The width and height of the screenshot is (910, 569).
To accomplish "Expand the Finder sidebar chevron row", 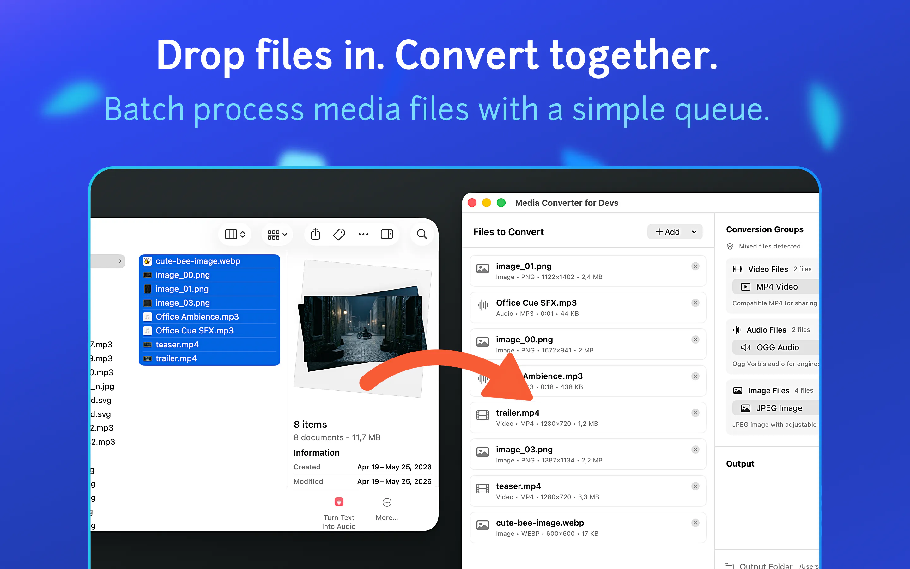I will pos(107,261).
